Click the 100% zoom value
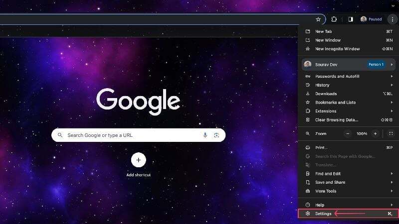This screenshot has height=224, width=399. pyautogui.click(x=362, y=133)
